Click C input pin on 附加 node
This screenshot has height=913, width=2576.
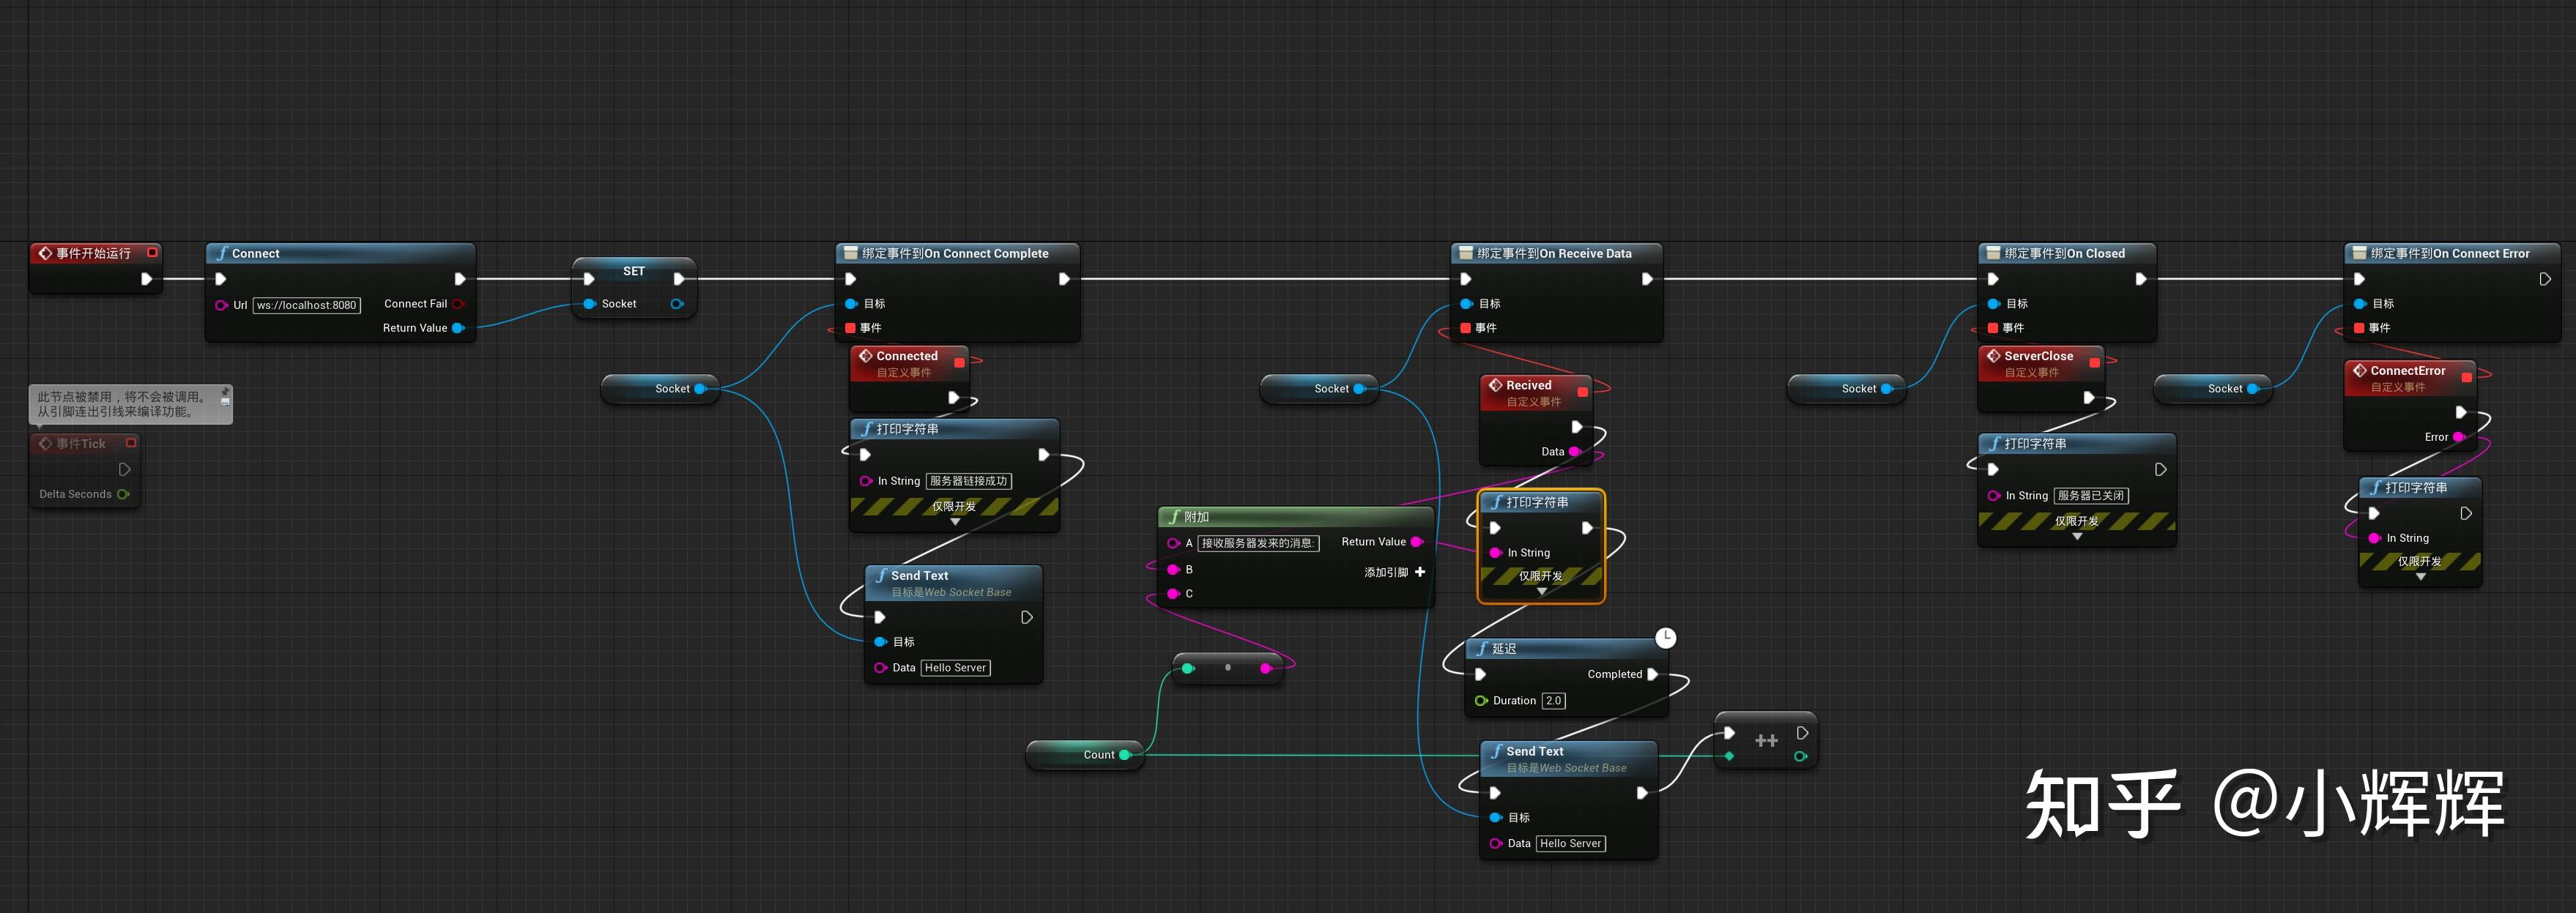pyautogui.click(x=1173, y=594)
